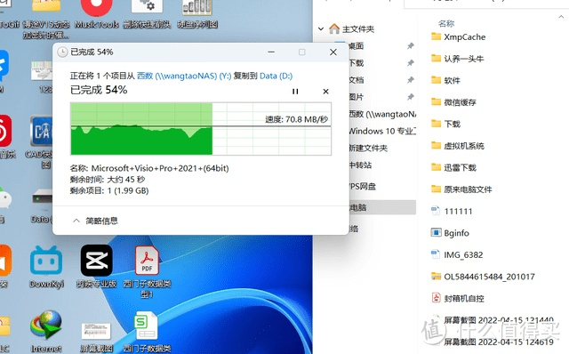Select the 封箱机自控 PDF file
The width and height of the screenshot is (569, 354).
coord(458,298)
